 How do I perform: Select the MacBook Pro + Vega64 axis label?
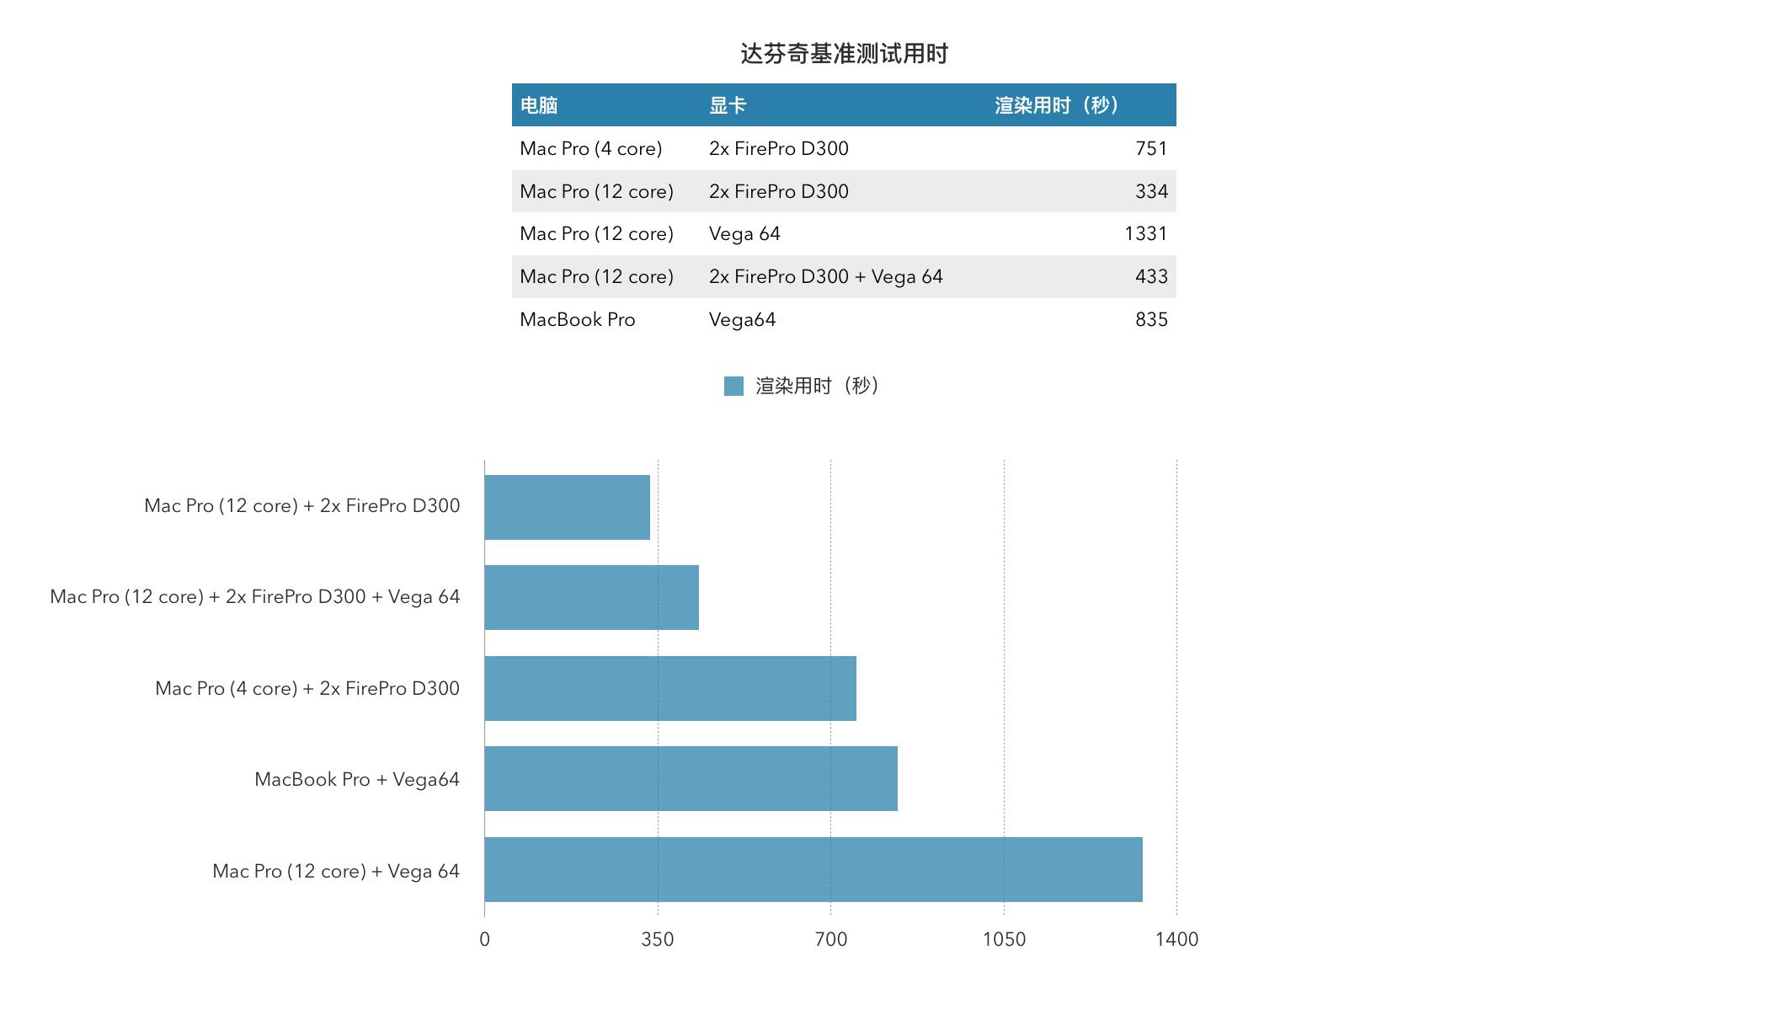[x=357, y=779]
